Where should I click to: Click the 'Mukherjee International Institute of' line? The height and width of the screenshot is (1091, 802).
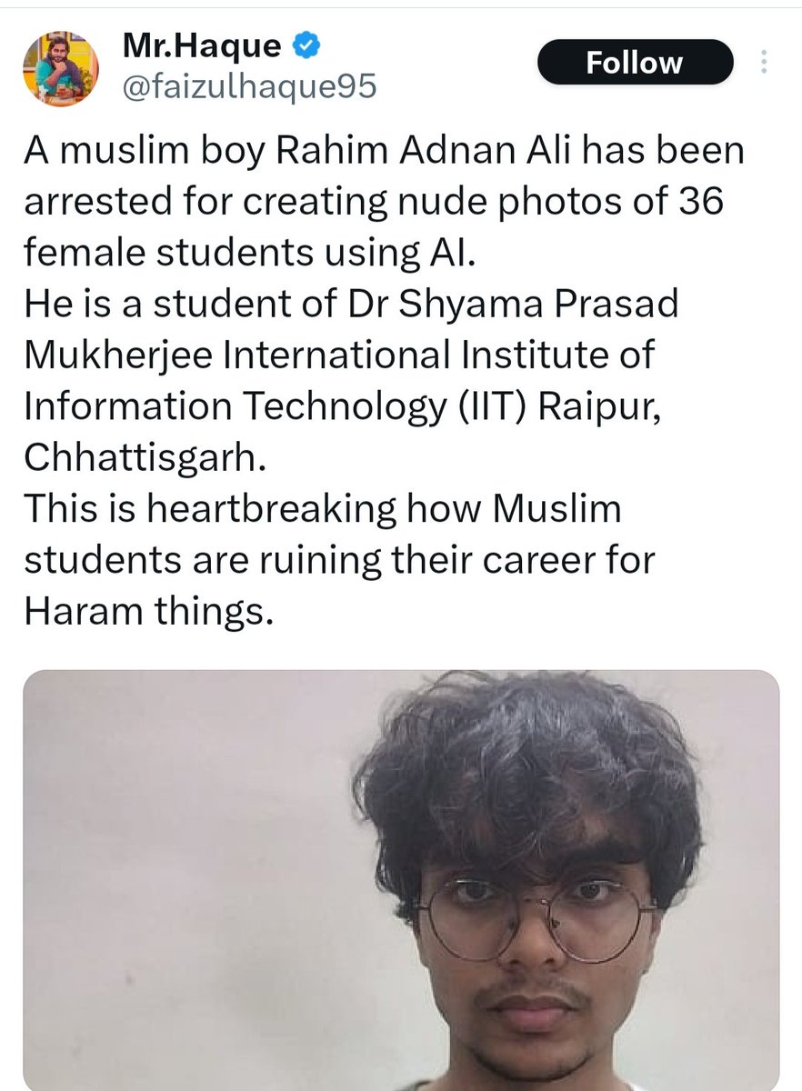point(338,355)
